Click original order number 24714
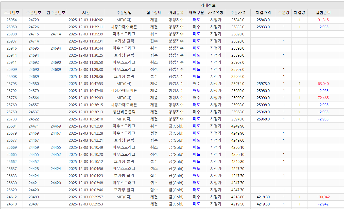This screenshot has width=344, height=209. point(56,34)
